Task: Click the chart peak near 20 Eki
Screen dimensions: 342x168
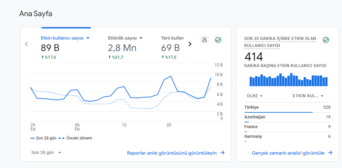Action: click(170, 76)
